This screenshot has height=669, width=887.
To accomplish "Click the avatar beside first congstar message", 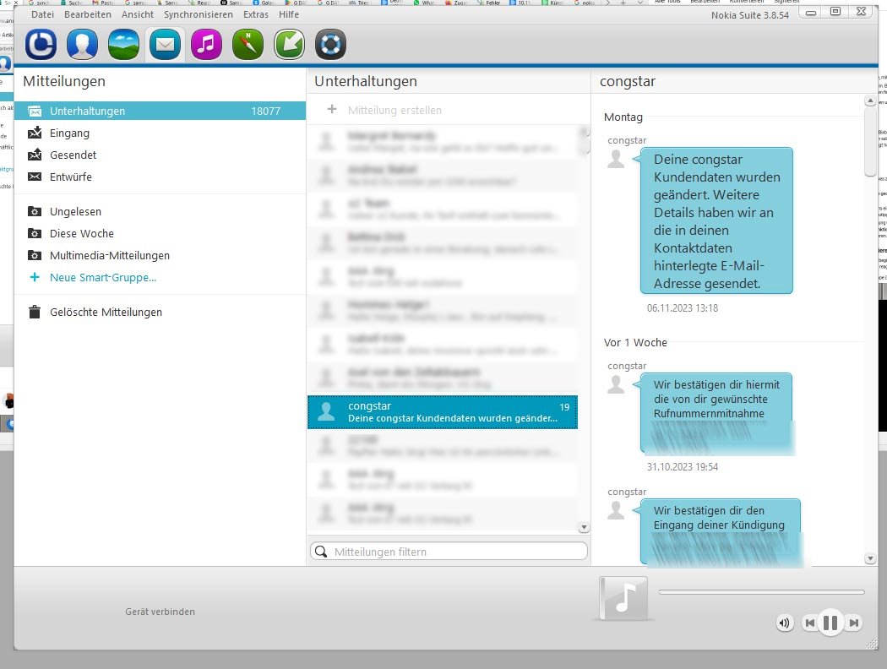I will [616, 159].
